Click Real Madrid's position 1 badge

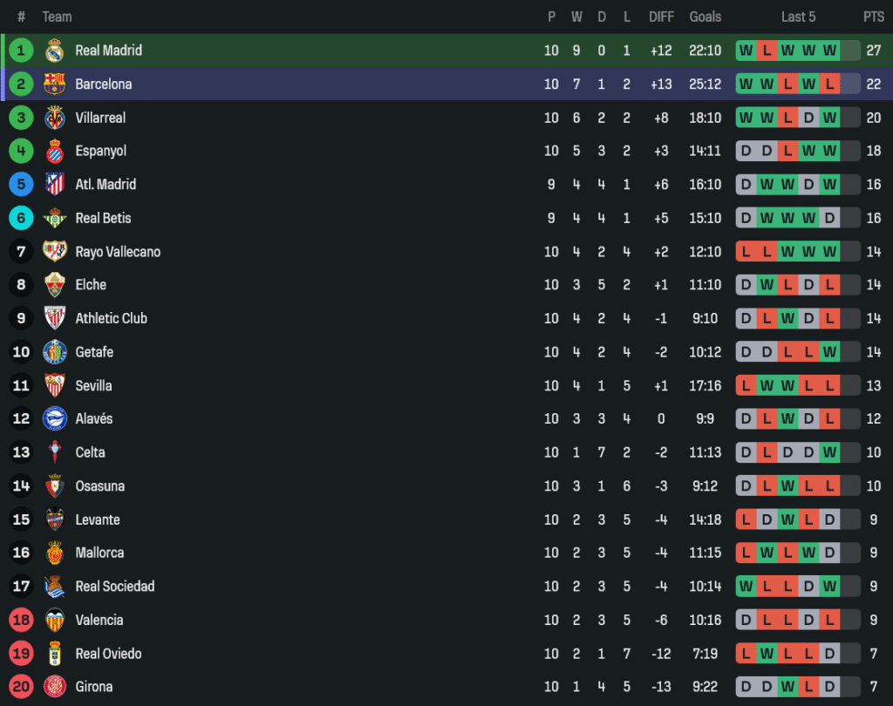21,51
